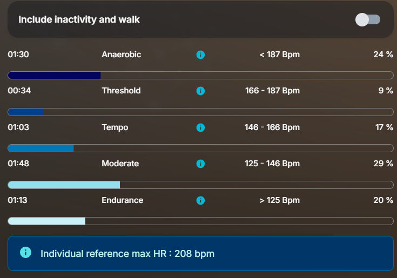This screenshot has width=397, height=278.
Task: Click Individual reference max HR banner
Action: coord(200,254)
